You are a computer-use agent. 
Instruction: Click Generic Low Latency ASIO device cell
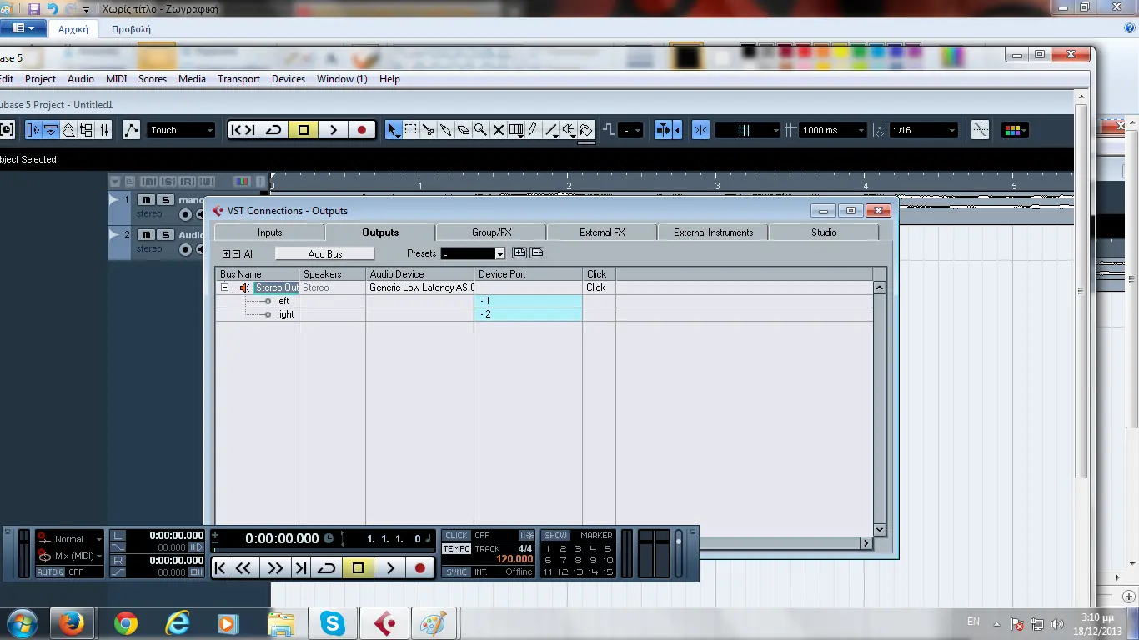point(421,287)
